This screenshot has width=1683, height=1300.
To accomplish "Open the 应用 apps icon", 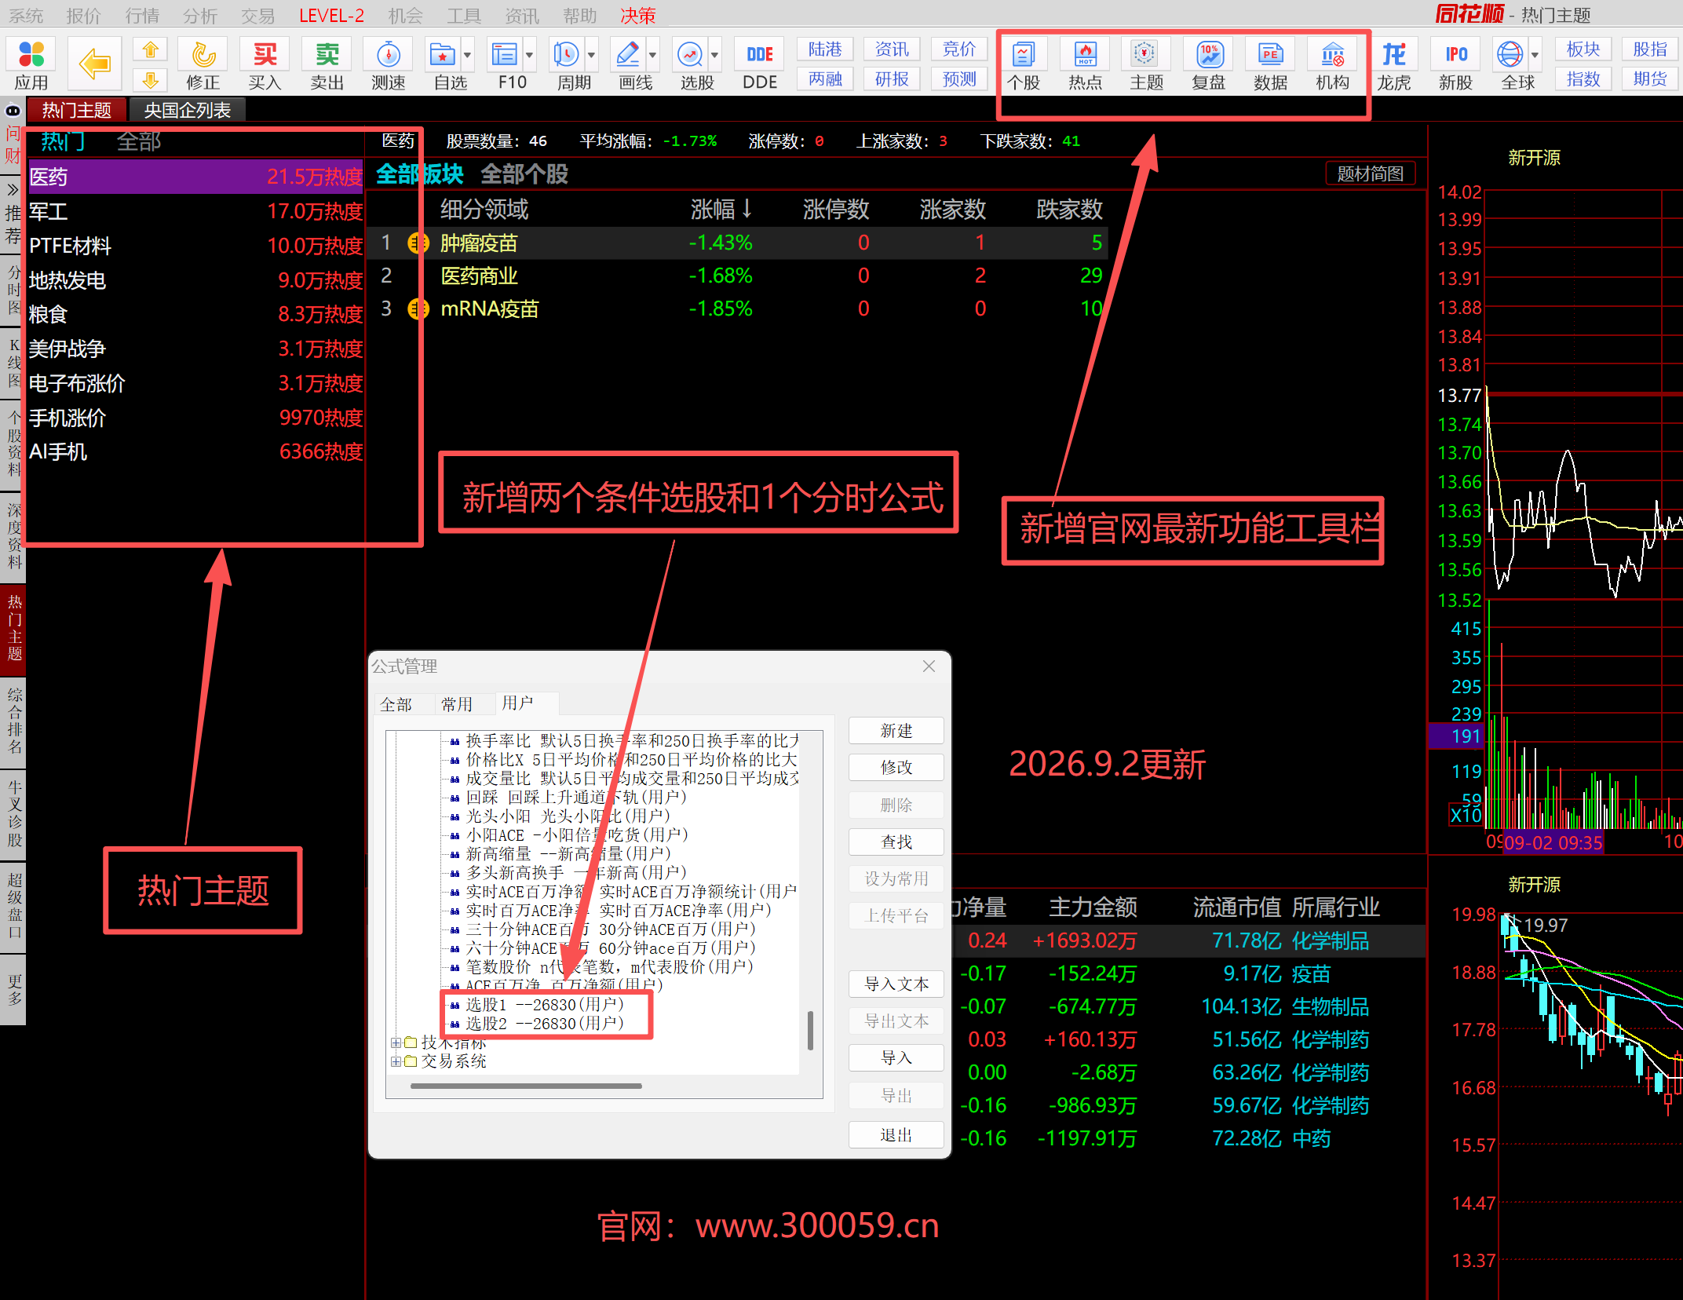I will (31, 64).
